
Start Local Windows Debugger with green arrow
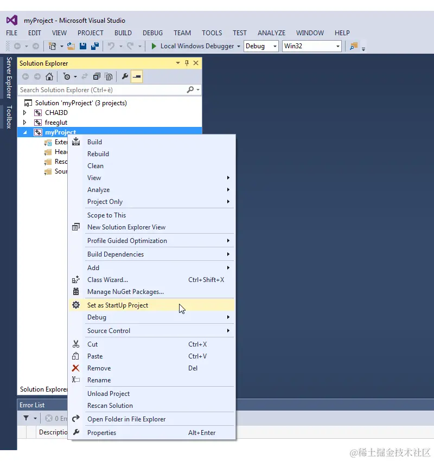pos(154,46)
